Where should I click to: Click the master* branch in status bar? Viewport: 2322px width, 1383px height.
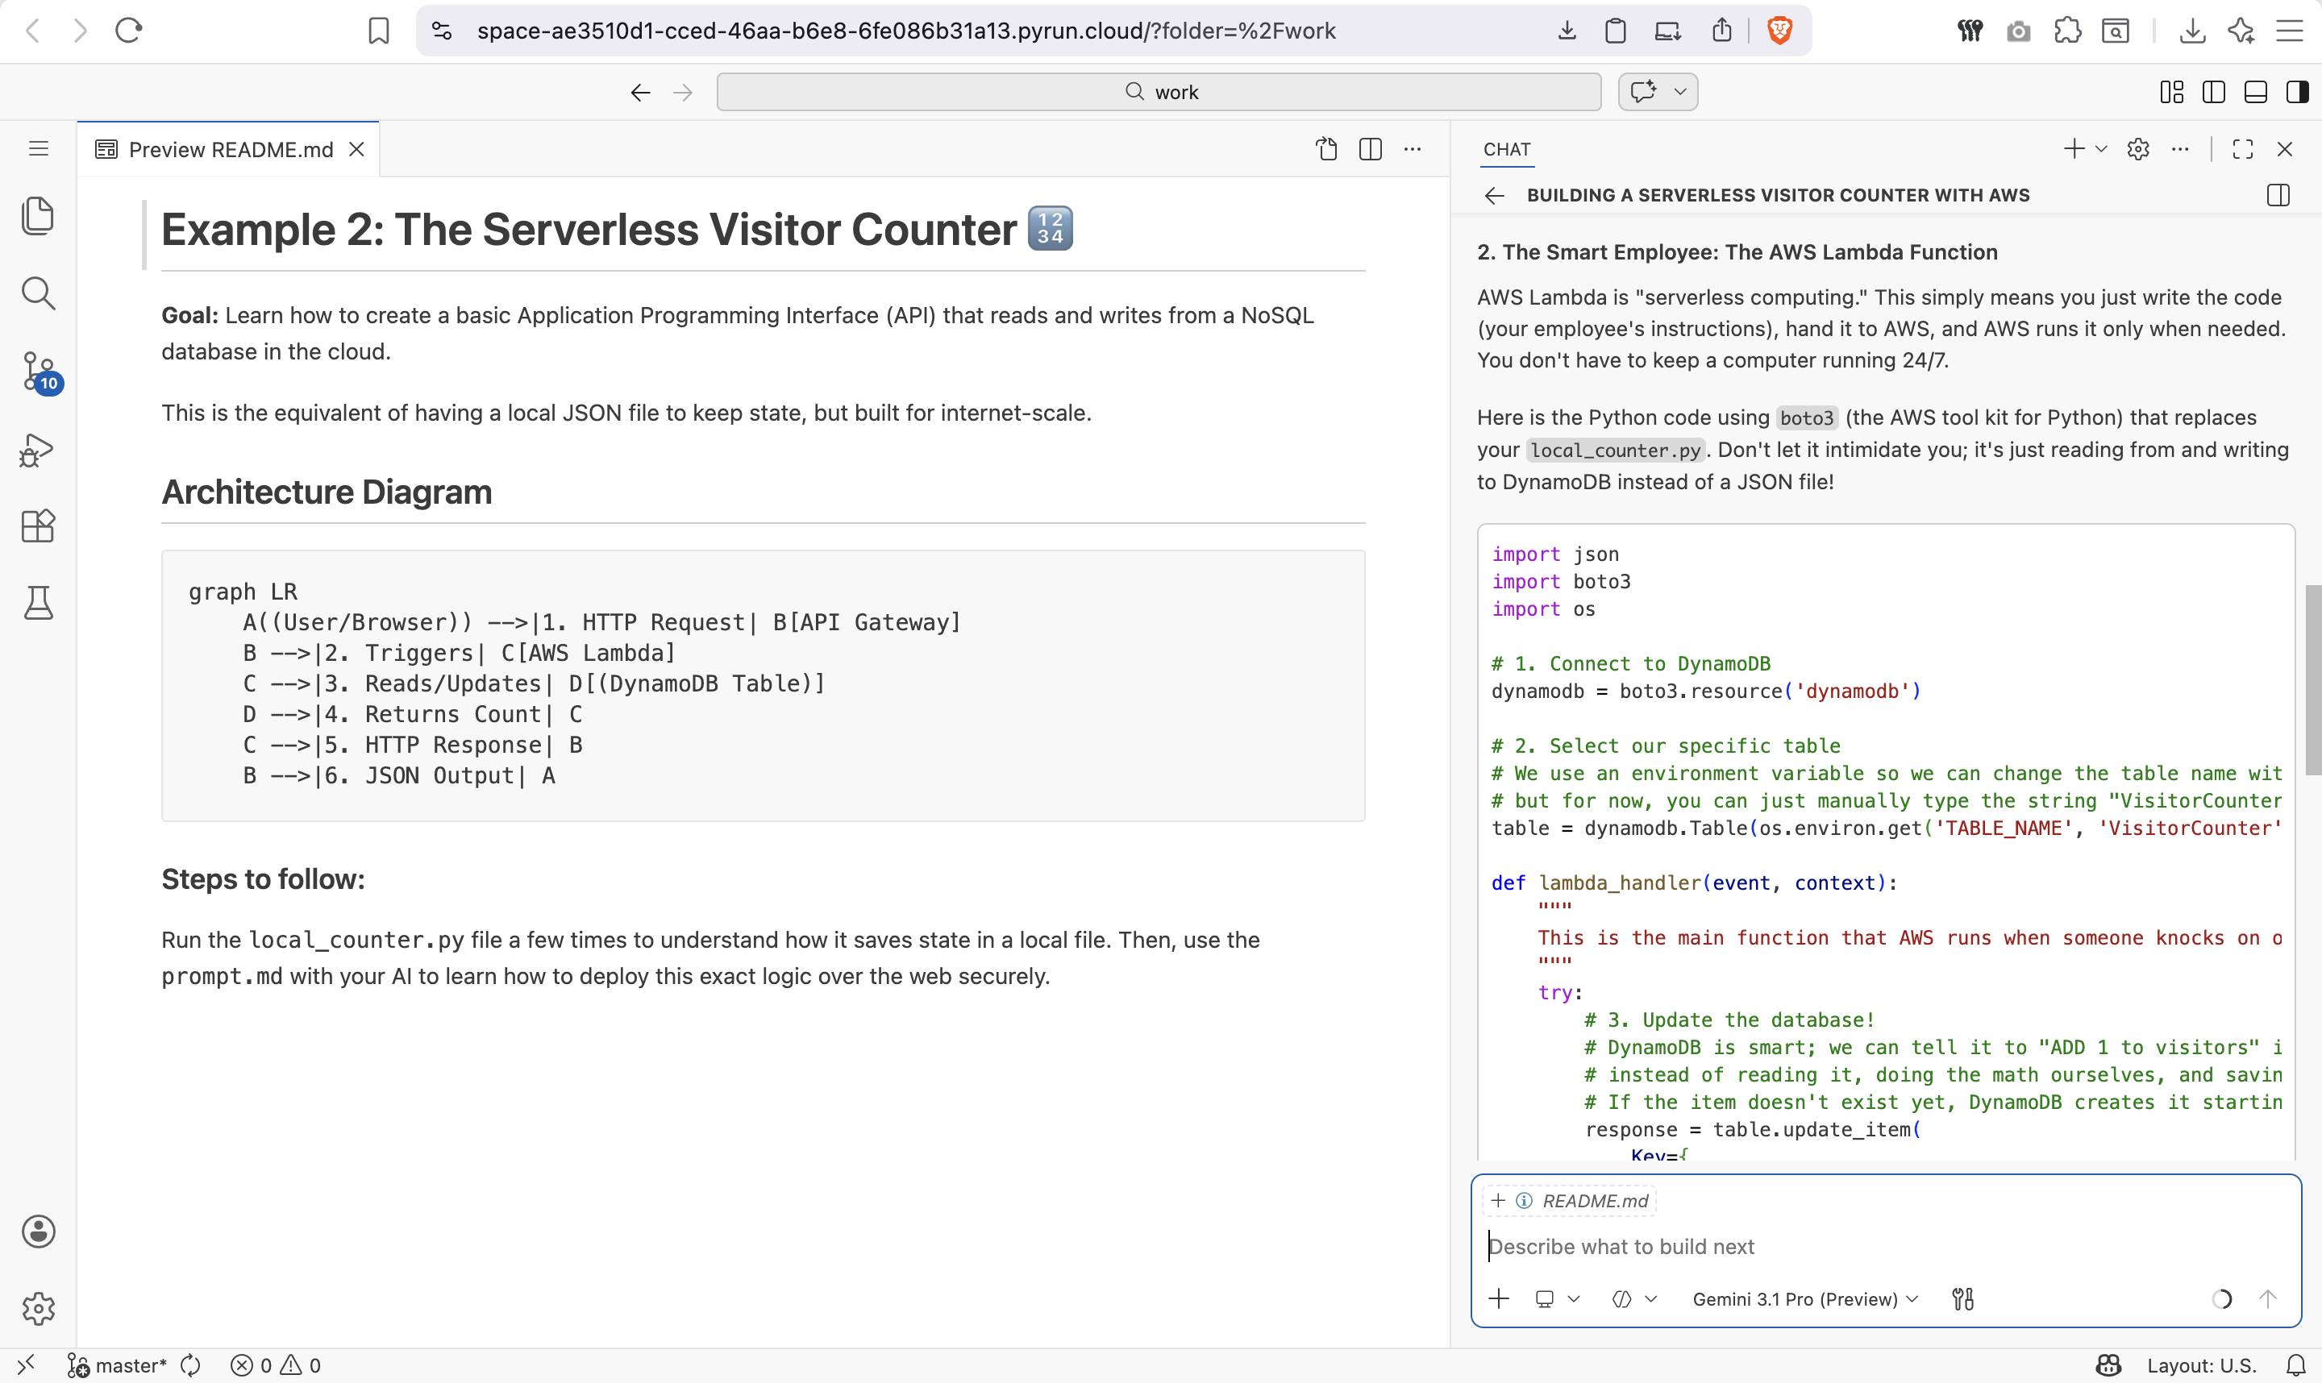(x=117, y=1365)
